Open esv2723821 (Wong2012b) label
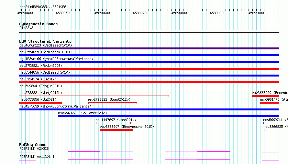This screenshot has width=288, height=164. pos(41,93)
